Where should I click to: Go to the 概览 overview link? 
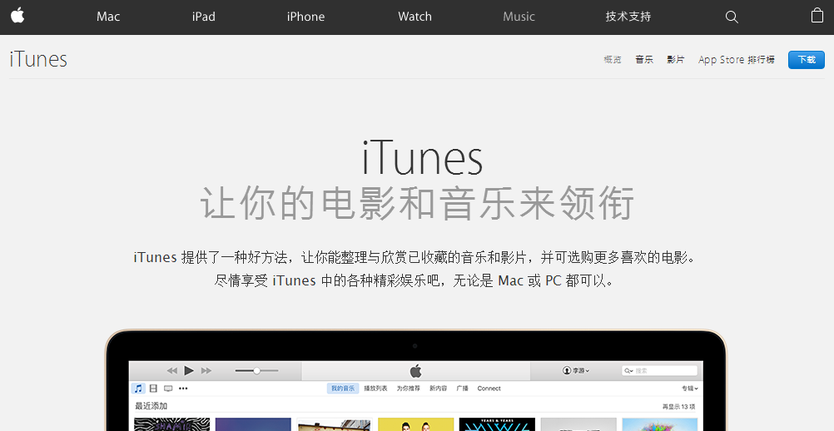[x=613, y=60]
